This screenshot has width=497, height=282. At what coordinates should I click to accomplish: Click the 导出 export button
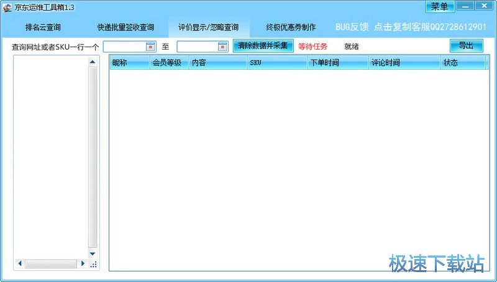pyautogui.click(x=466, y=46)
